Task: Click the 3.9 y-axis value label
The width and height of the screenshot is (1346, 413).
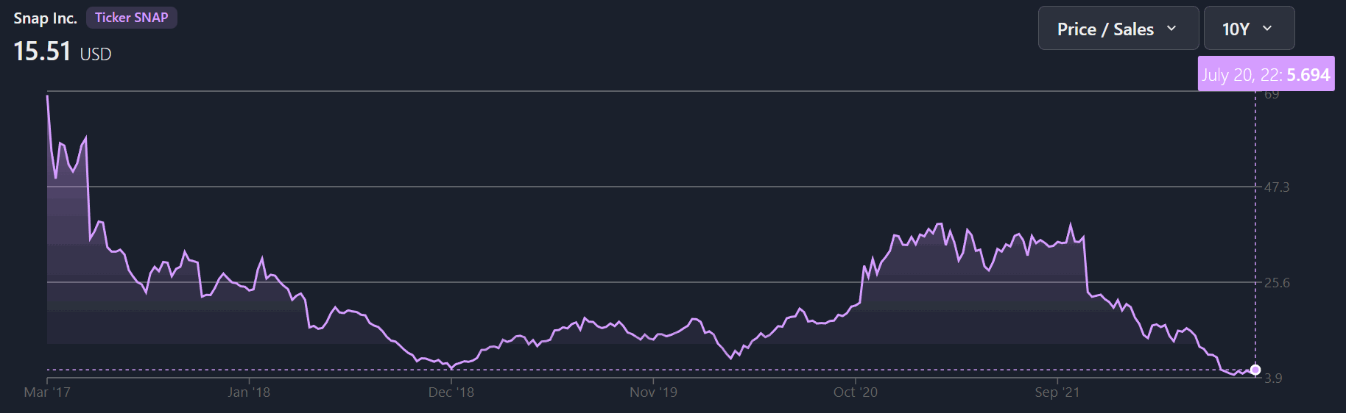Action: tap(1273, 378)
